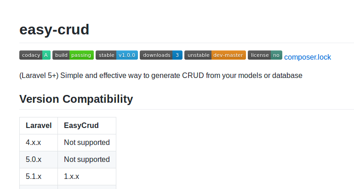Open the license no badge
The image size is (354, 189).
click(265, 55)
